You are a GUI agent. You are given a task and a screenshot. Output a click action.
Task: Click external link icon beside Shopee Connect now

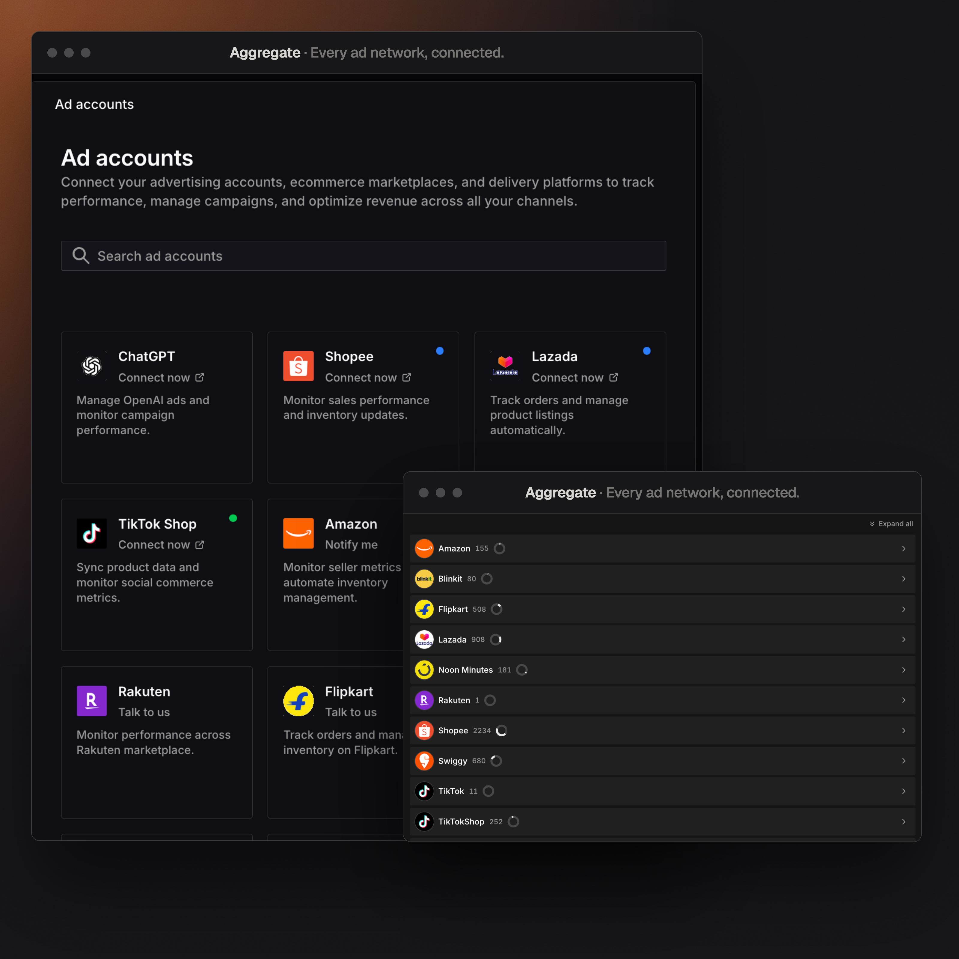pos(407,377)
